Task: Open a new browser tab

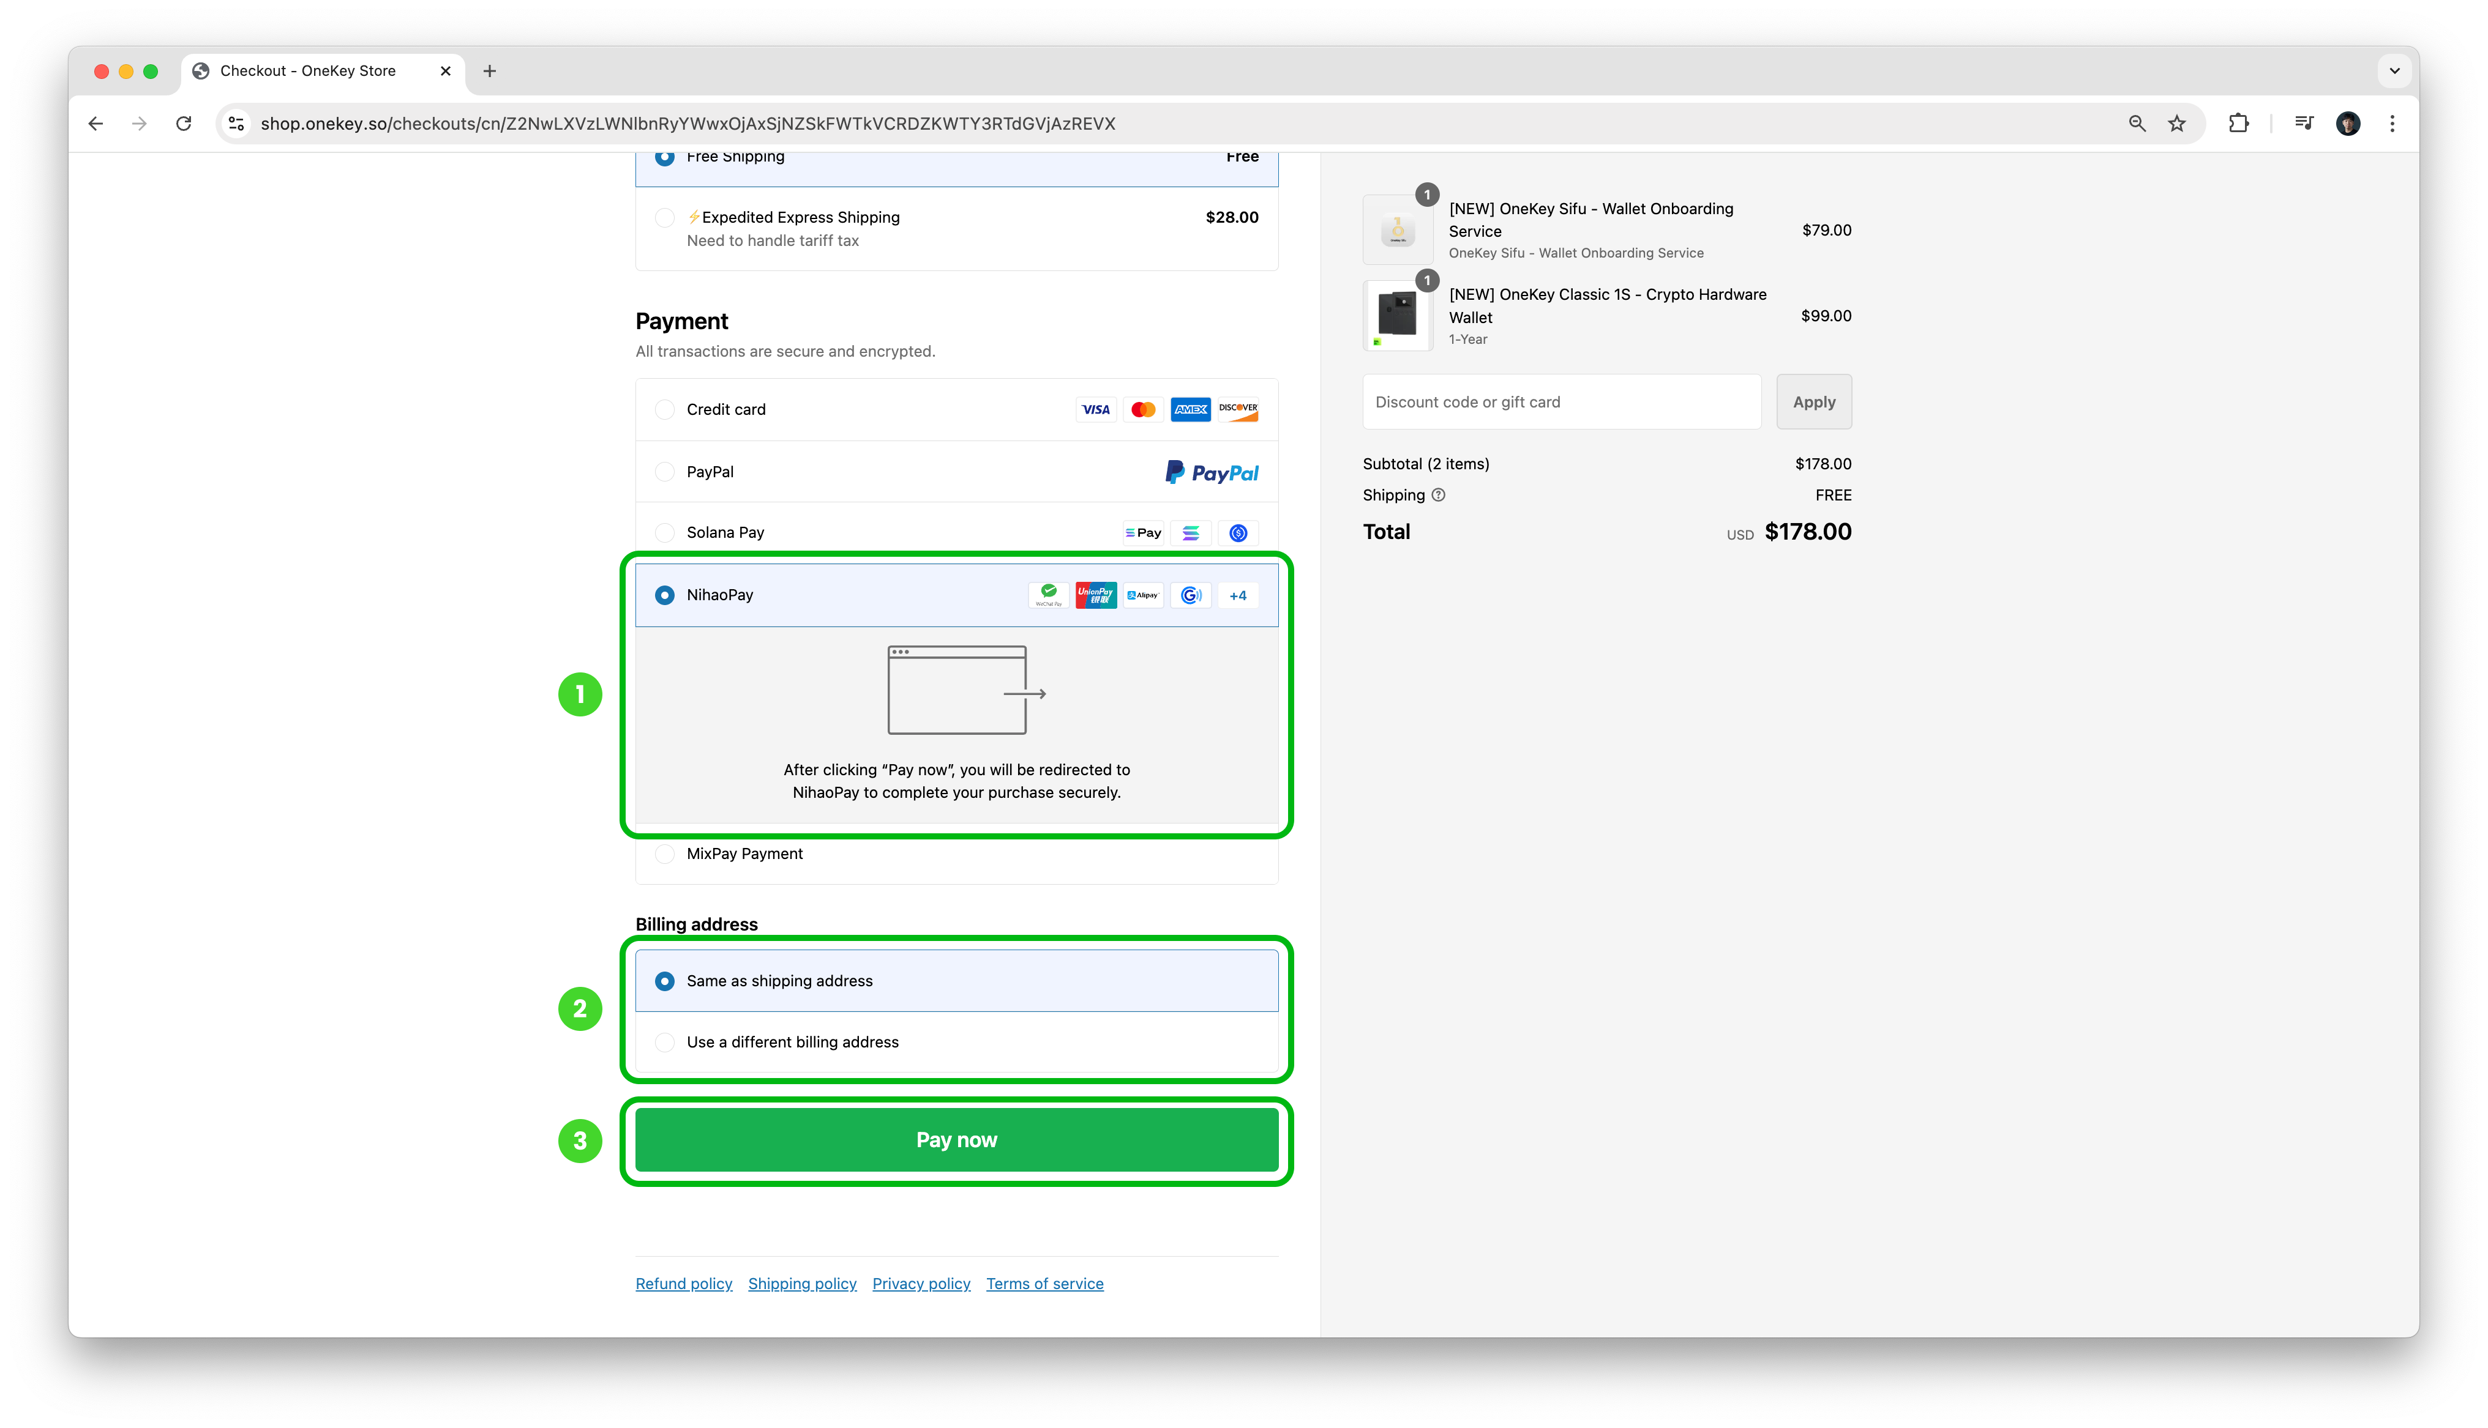Action: click(x=490, y=70)
